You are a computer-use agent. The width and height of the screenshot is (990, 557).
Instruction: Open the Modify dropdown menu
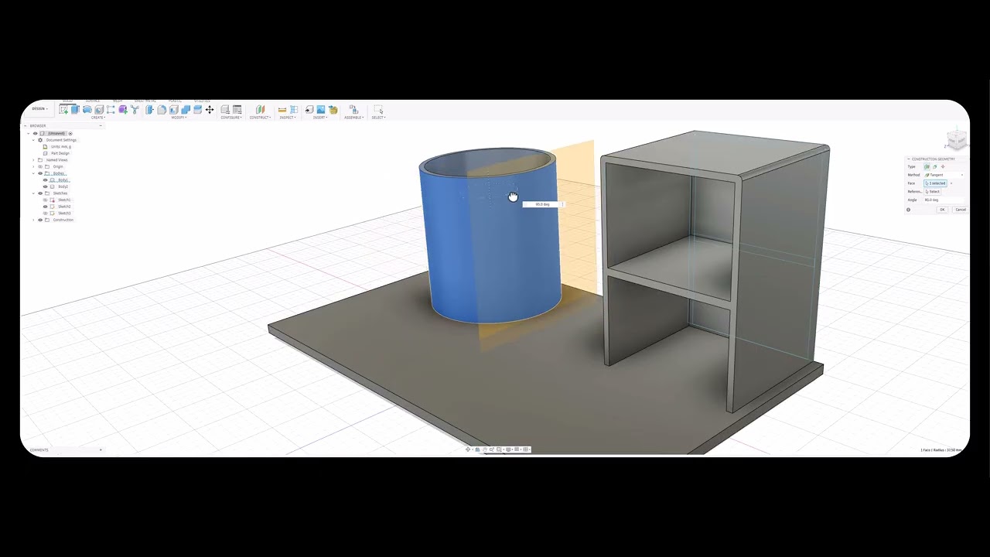pyautogui.click(x=179, y=118)
